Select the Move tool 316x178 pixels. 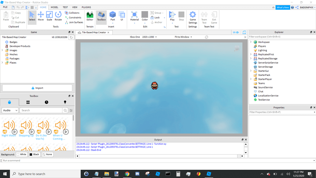pos(41,15)
